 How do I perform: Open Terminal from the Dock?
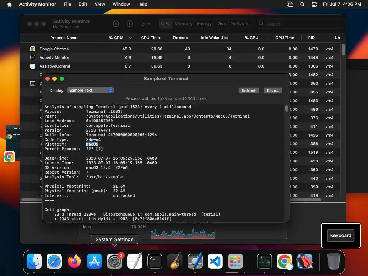point(155,261)
